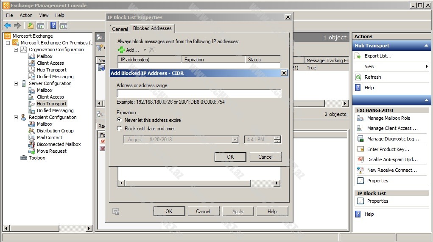Switch to the General tab

[120, 29]
